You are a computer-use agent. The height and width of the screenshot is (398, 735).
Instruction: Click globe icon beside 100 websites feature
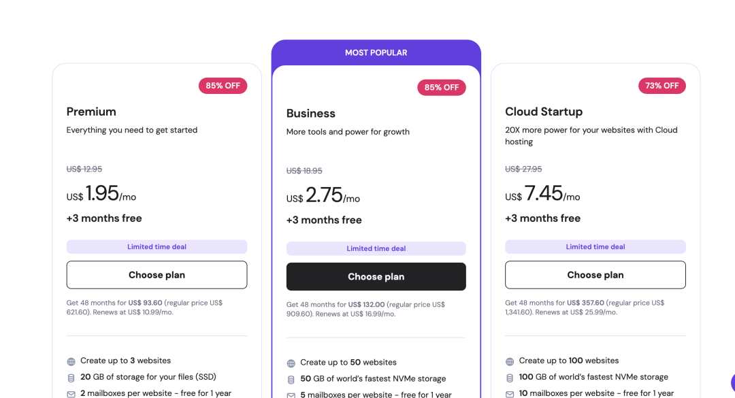pos(510,361)
